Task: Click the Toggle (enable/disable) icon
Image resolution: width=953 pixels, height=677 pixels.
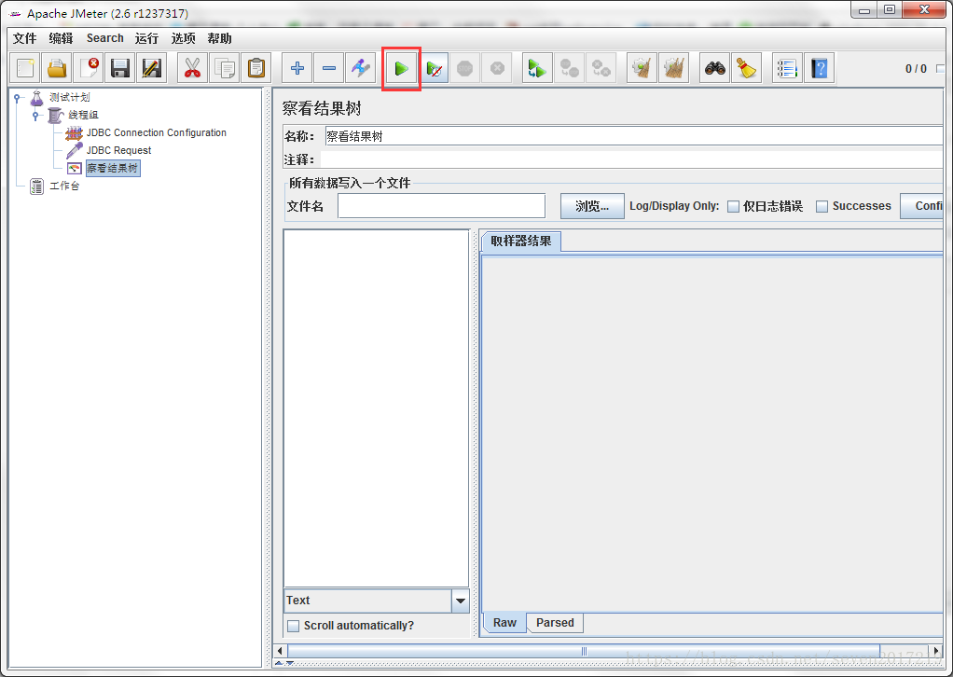Action: [x=361, y=68]
